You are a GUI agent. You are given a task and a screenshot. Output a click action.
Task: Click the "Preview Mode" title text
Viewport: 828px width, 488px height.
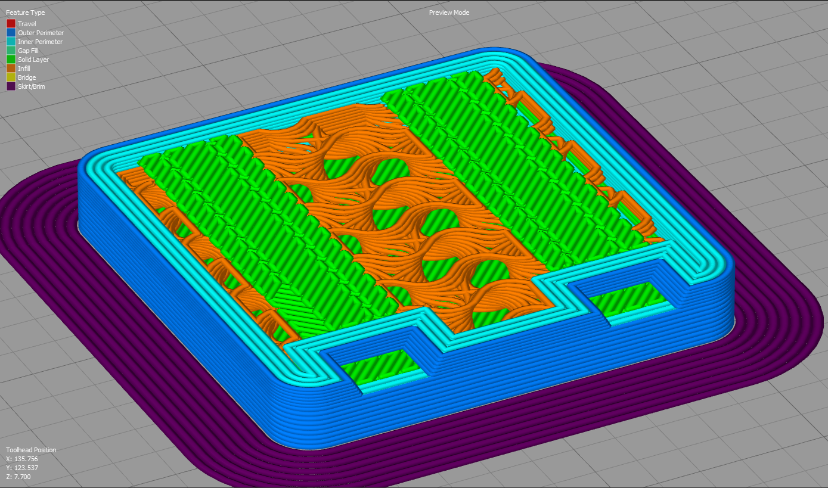(x=449, y=13)
